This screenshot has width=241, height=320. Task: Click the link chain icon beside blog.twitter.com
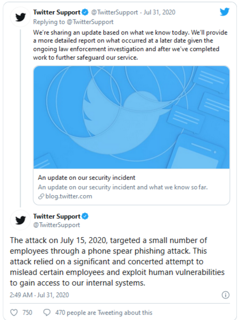(x=41, y=196)
